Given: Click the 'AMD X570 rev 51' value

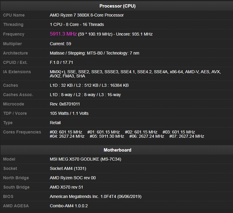Looking at the screenshot, I should pyautogui.click(x=66, y=187).
